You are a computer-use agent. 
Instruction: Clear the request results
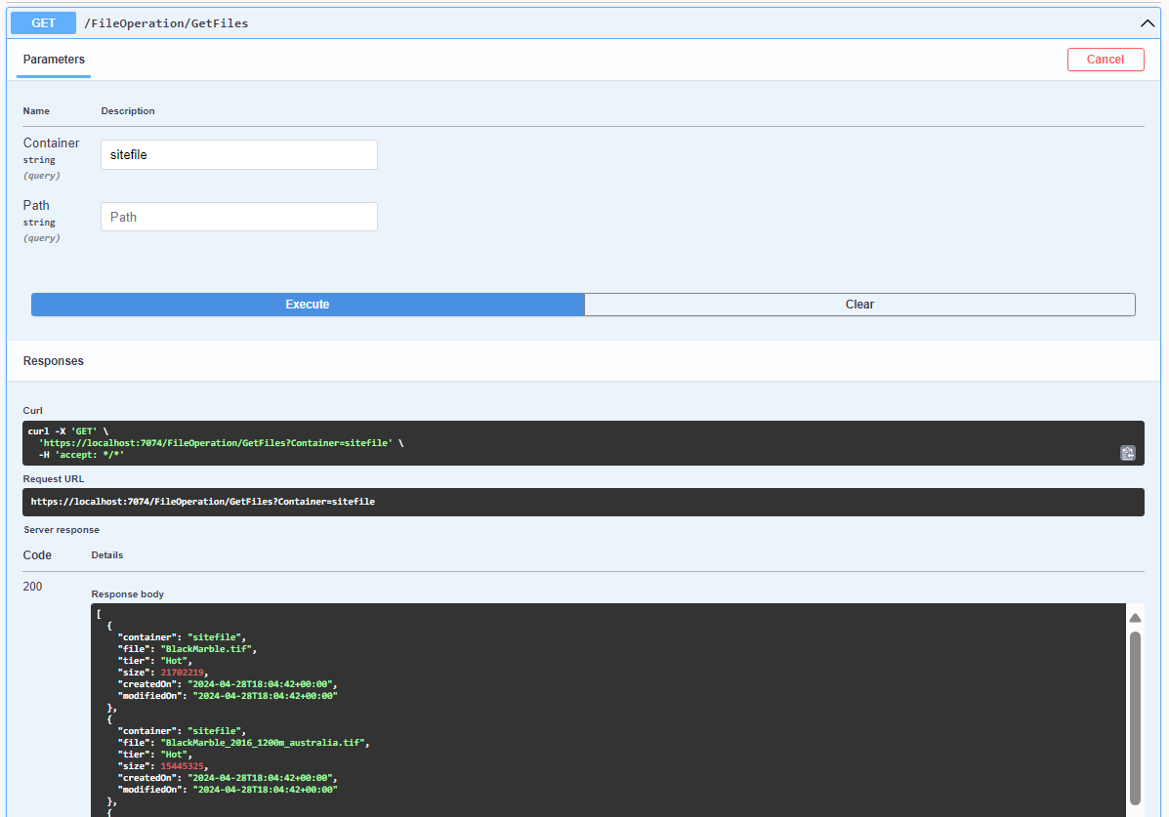(859, 304)
